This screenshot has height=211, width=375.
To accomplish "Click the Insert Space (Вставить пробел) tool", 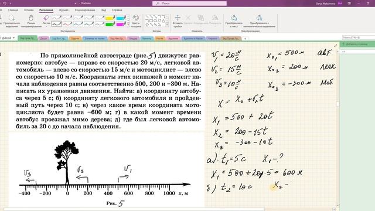I will [178, 21].
